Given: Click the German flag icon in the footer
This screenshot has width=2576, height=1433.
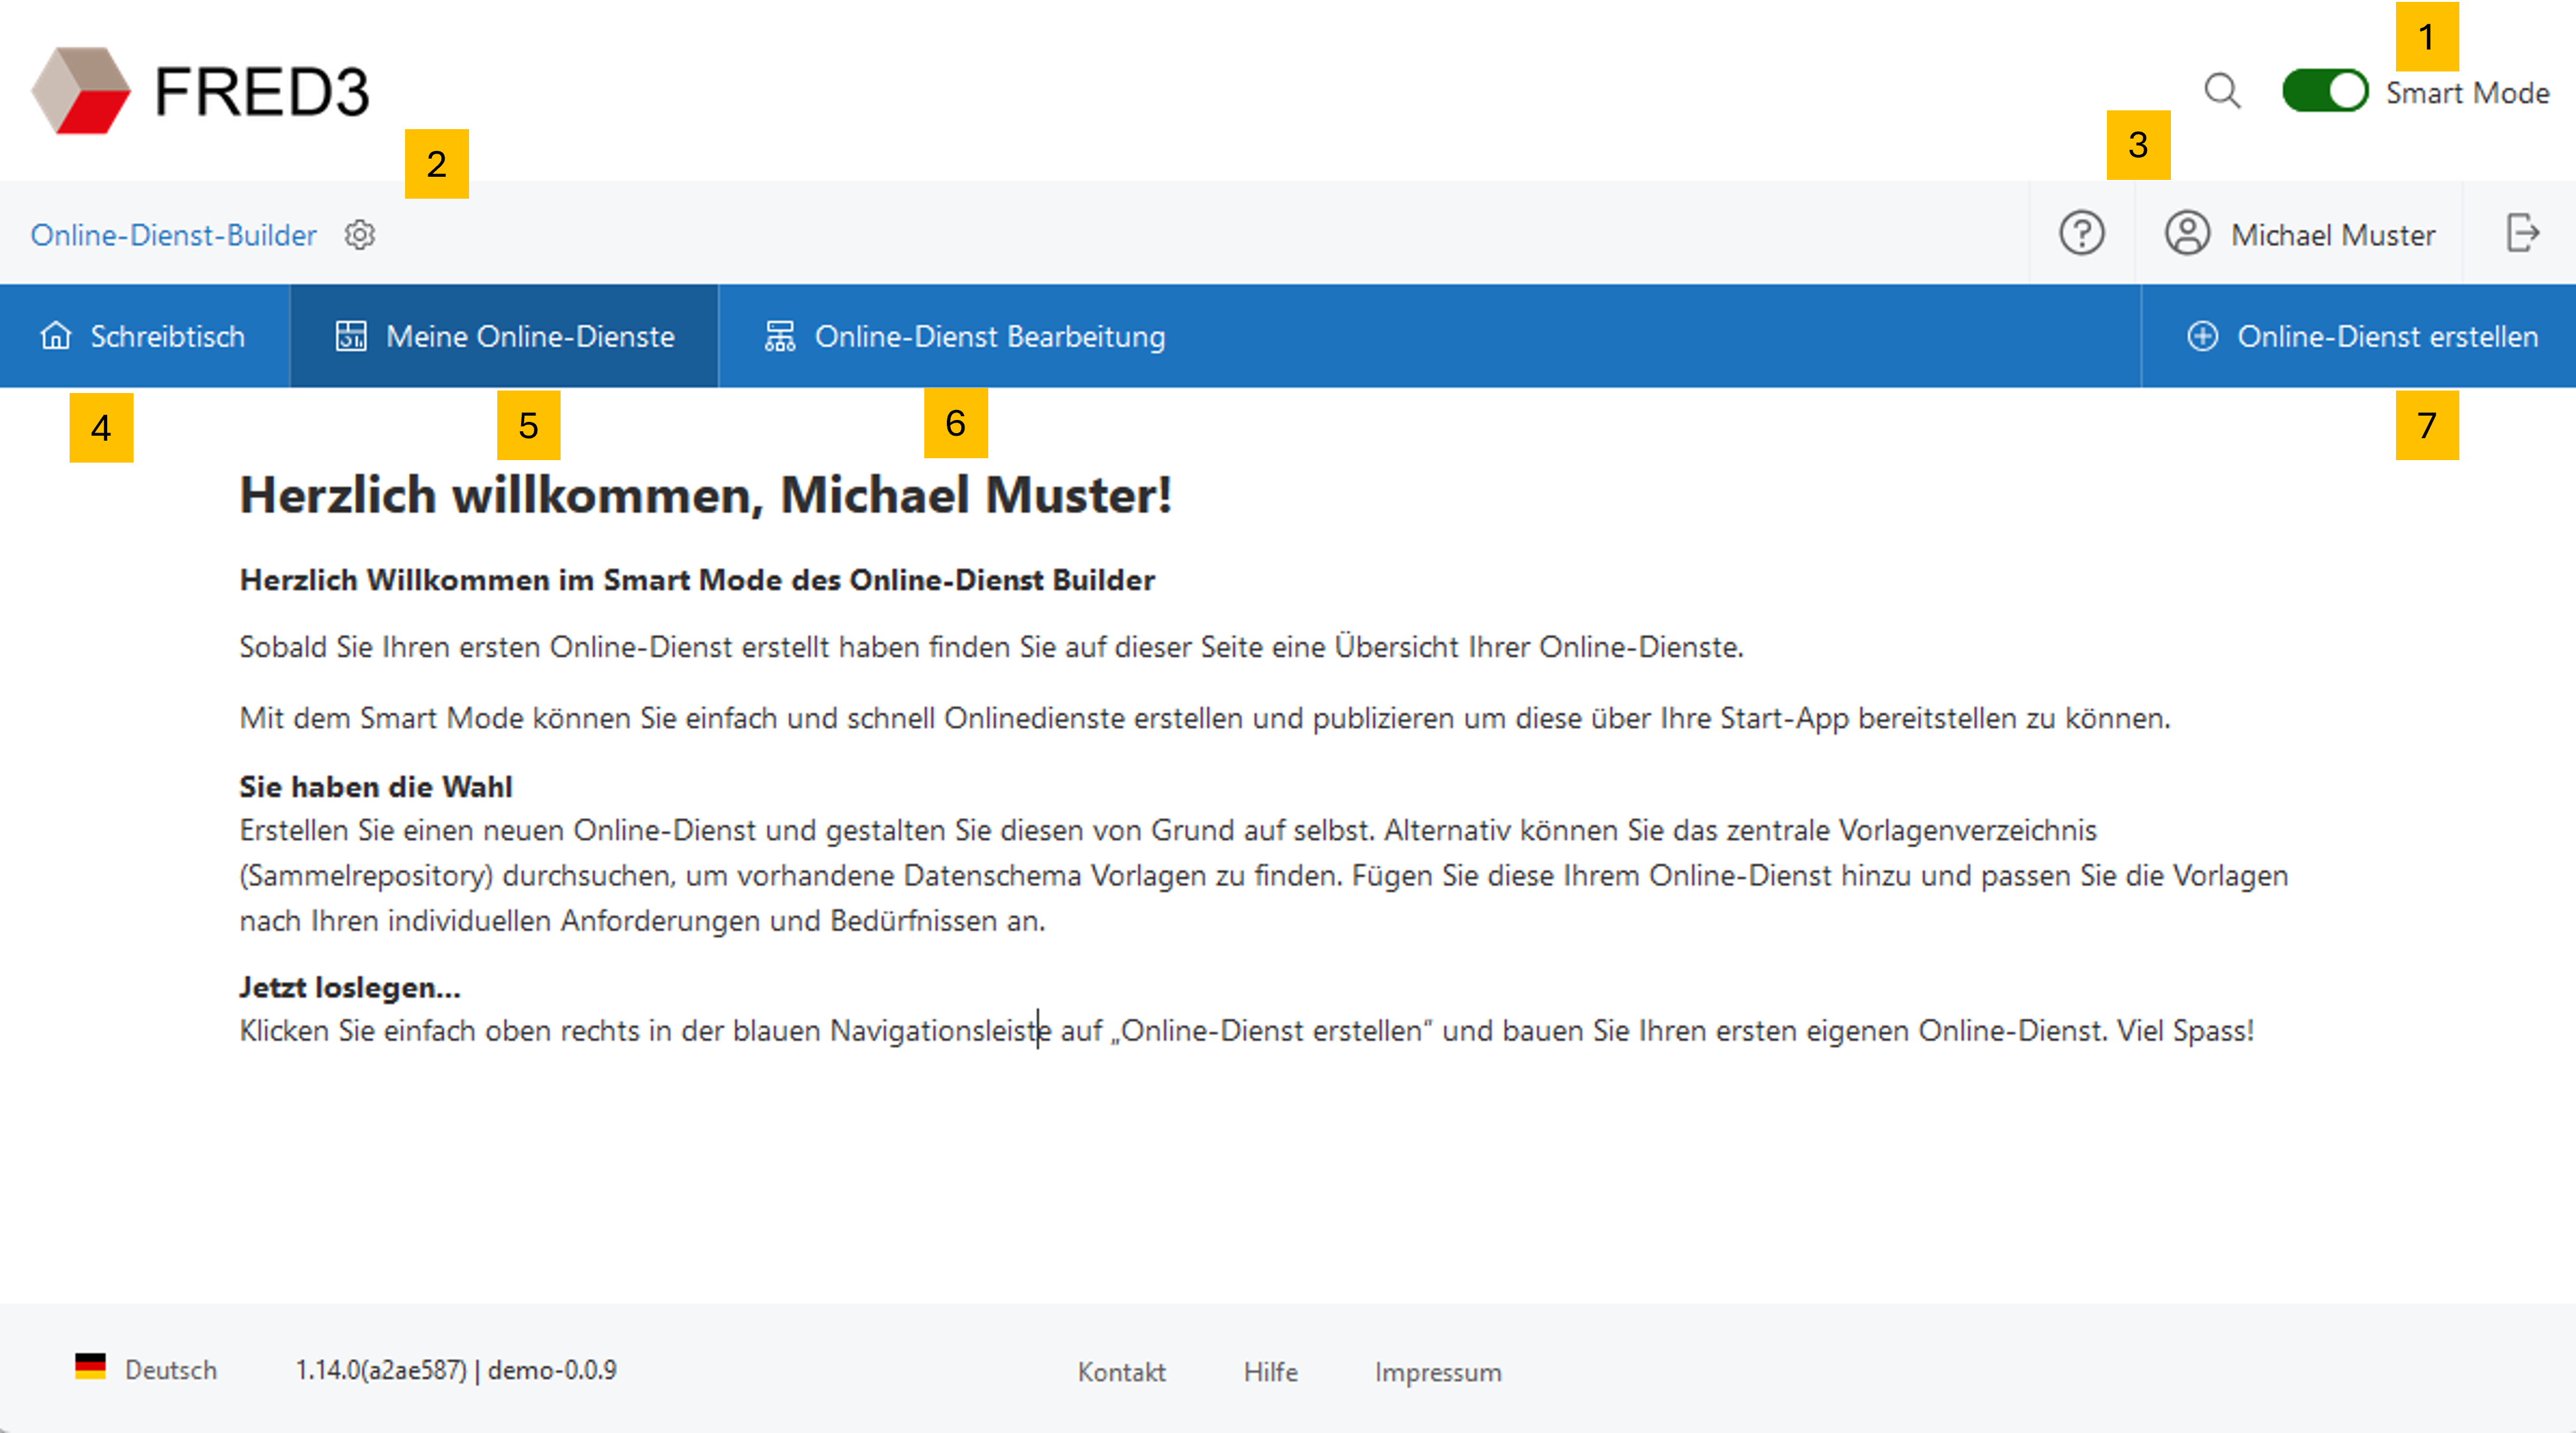Looking at the screenshot, I should pos(91,1369).
